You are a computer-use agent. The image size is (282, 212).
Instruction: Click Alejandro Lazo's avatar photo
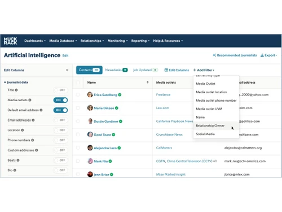coord(90,148)
